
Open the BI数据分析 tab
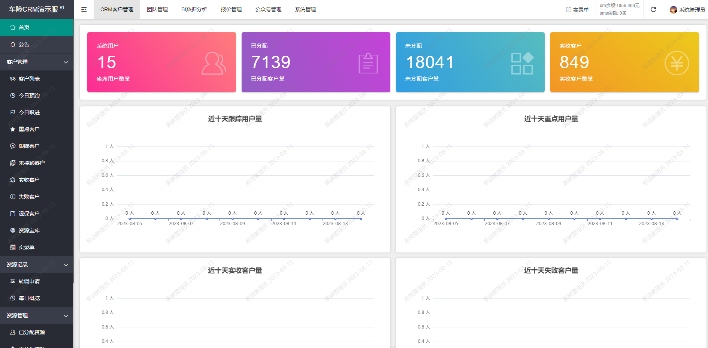tap(194, 9)
